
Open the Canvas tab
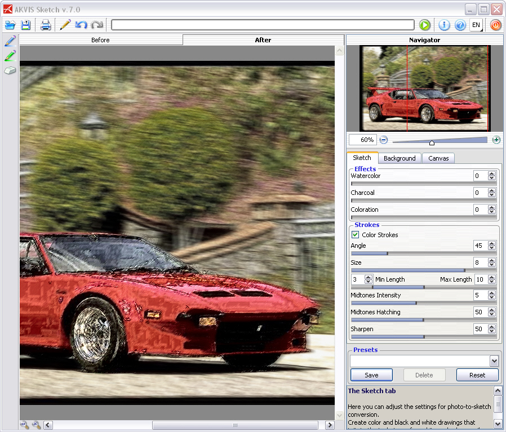438,158
